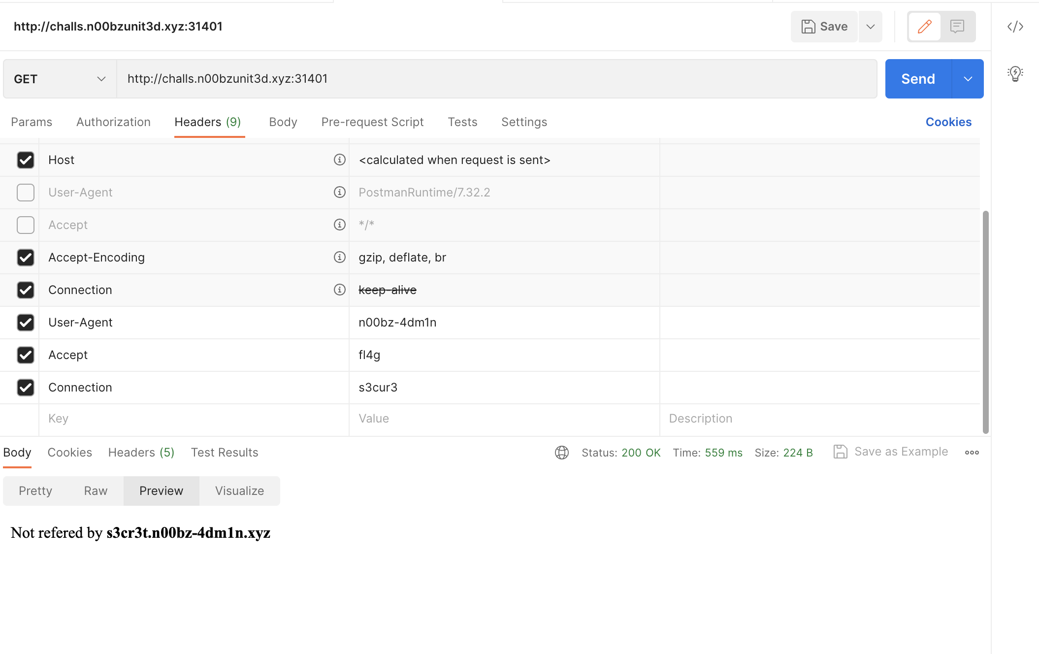Click the info icon next to Accept-Encoding
The height and width of the screenshot is (654, 1039).
[340, 257]
